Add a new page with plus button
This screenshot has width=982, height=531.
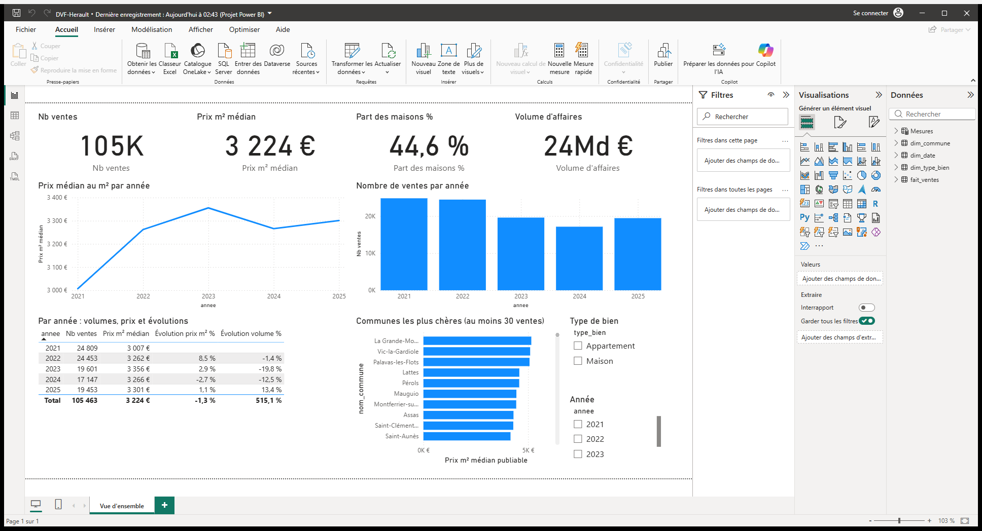pos(164,505)
